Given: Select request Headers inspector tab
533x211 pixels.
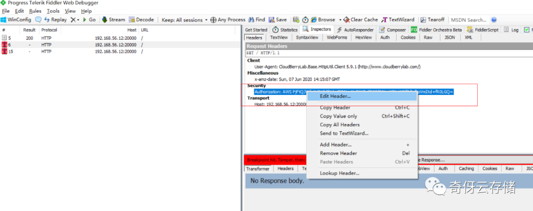Looking at the screenshot, I should (254, 37).
